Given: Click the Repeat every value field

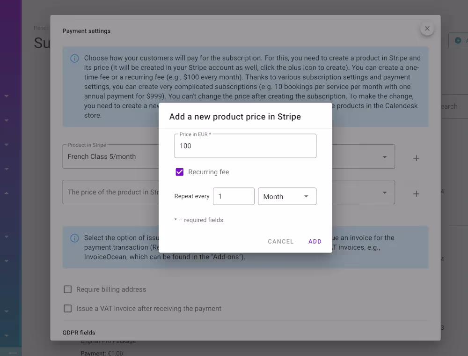Looking at the screenshot, I should pyautogui.click(x=234, y=196).
